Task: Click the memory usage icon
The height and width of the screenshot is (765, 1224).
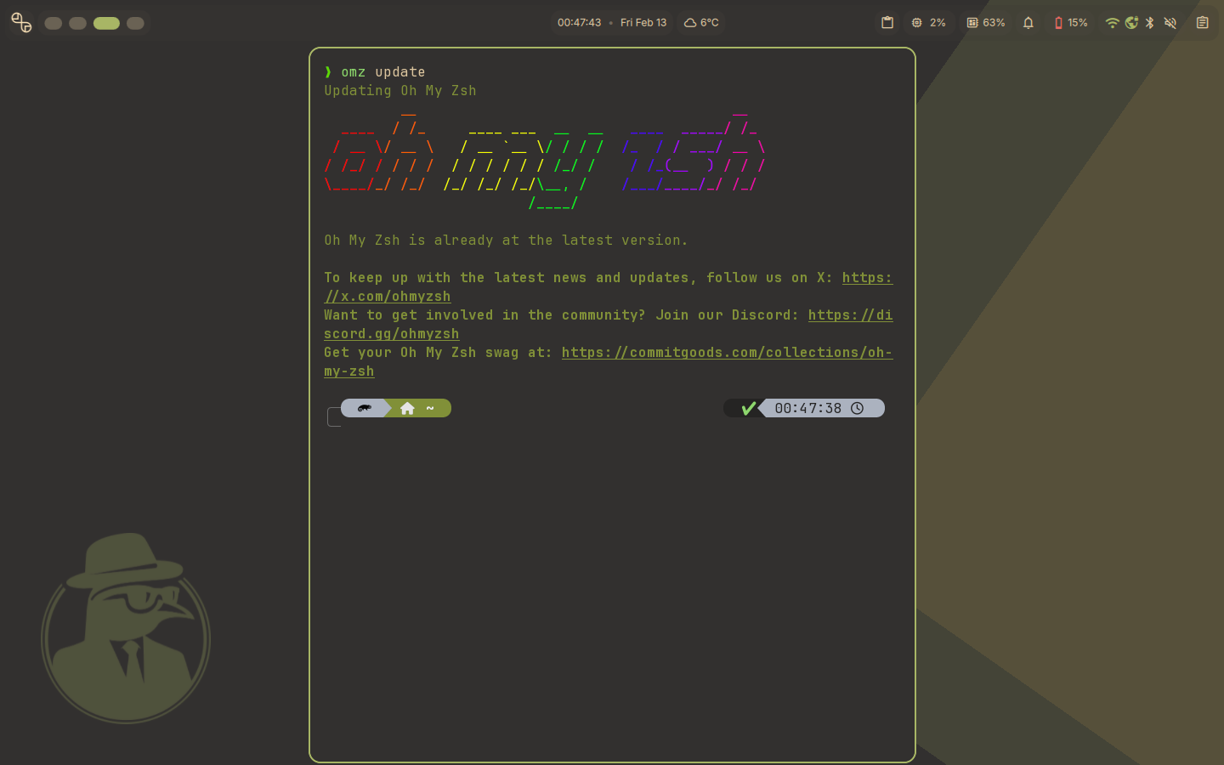Action: pyautogui.click(x=972, y=23)
